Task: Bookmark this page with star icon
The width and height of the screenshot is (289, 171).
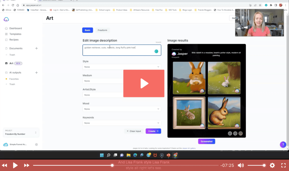Action: (x=260, y=5)
